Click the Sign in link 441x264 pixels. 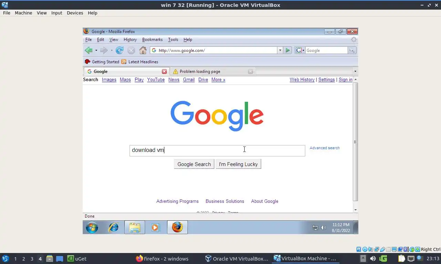pyautogui.click(x=346, y=80)
